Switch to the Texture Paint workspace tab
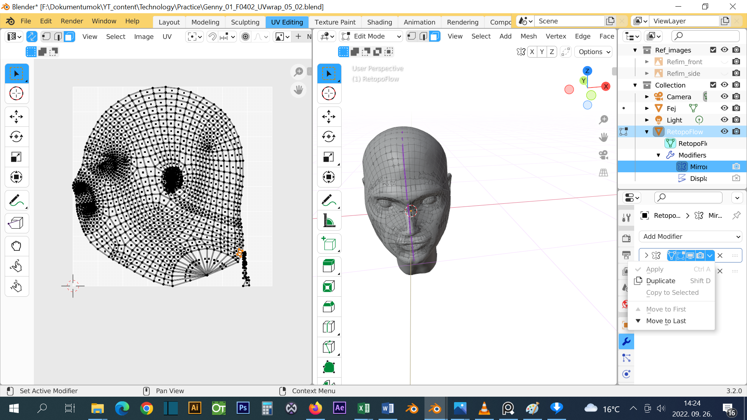The height and width of the screenshot is (420, 747). coord(335,22)
